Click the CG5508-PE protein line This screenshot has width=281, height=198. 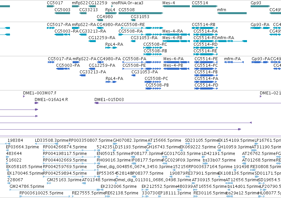coord(142,69)
